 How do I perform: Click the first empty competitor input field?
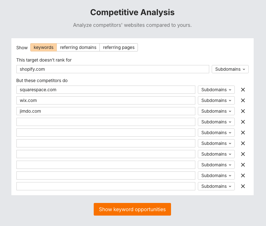(x=105, y=122)
